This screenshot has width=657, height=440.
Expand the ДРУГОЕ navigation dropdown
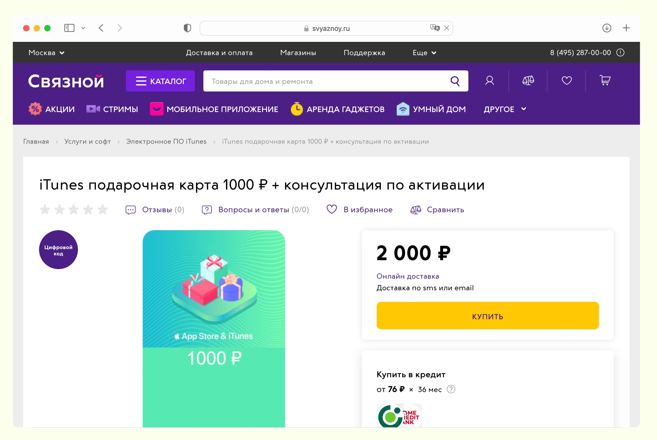[505, 109]
